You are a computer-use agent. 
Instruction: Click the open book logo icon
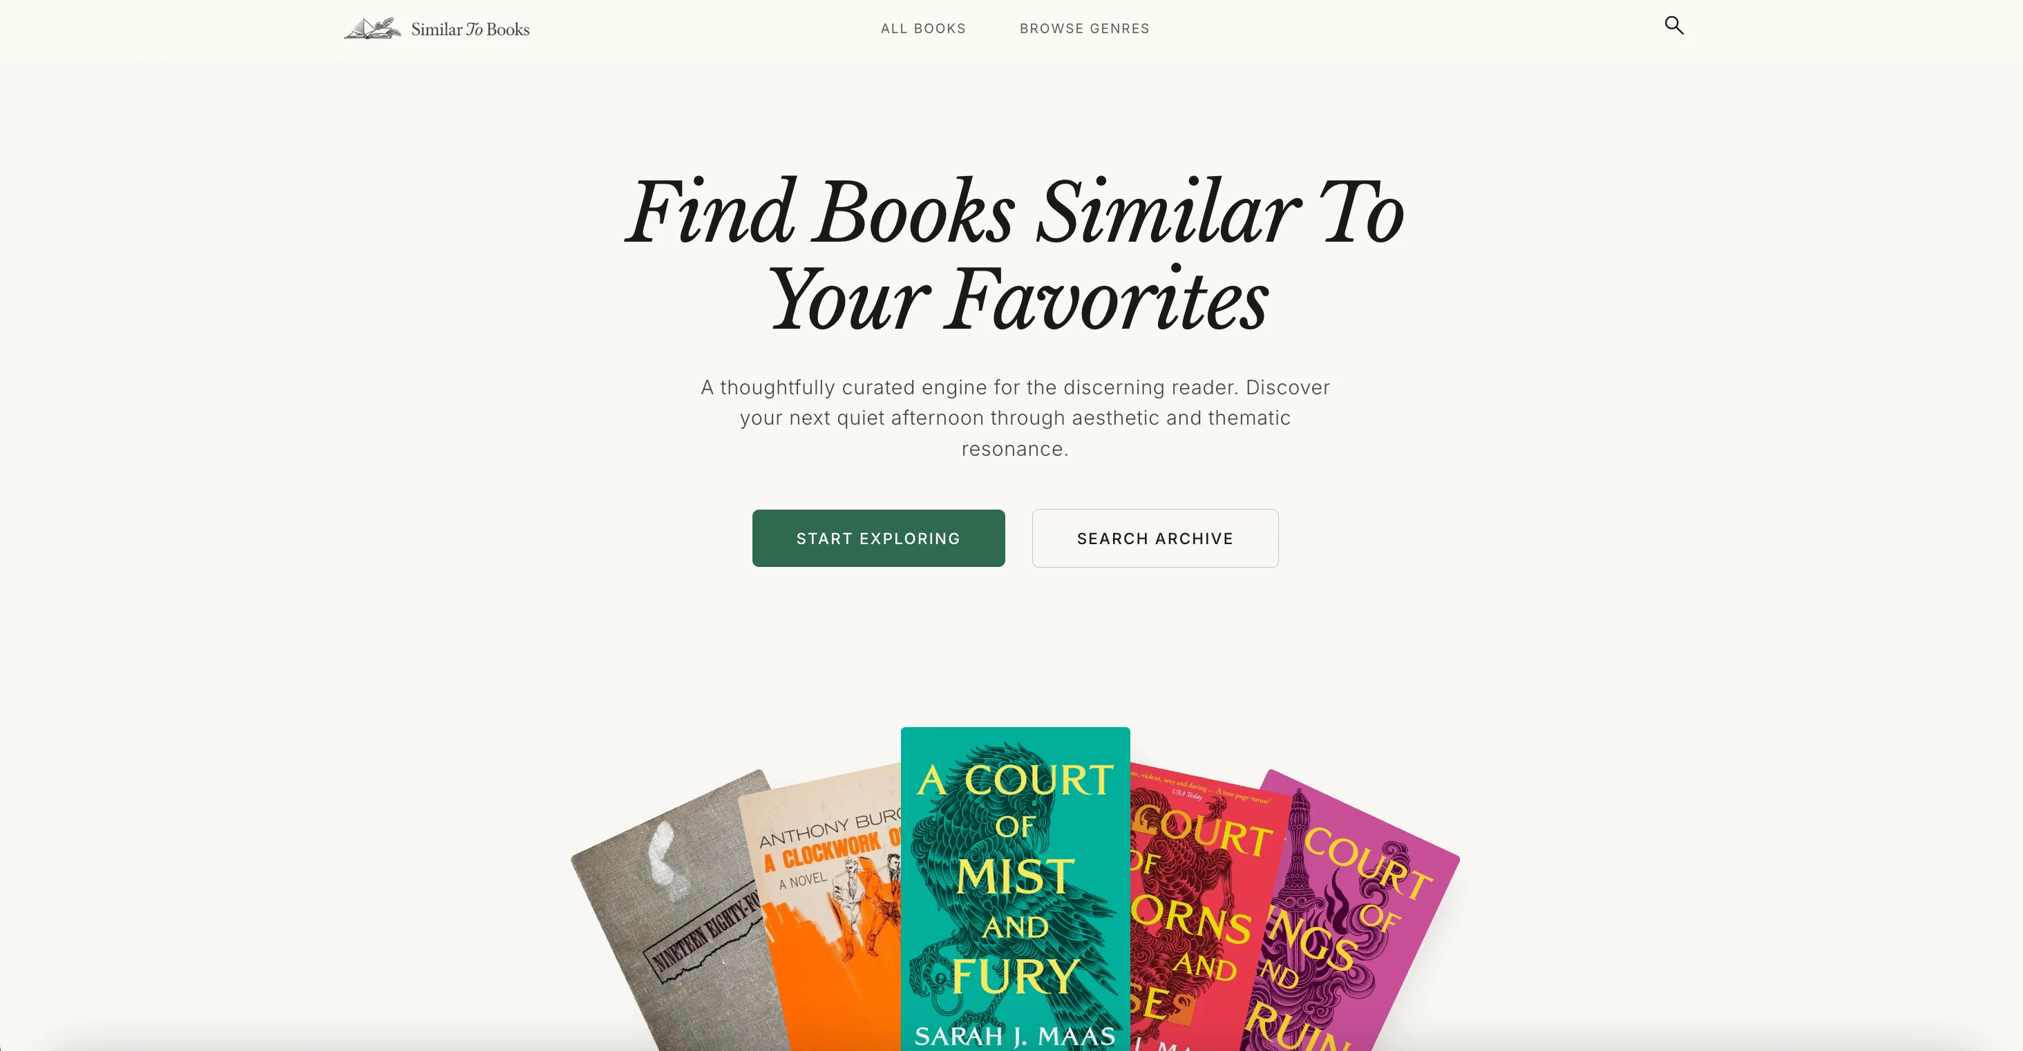point(372,28)
